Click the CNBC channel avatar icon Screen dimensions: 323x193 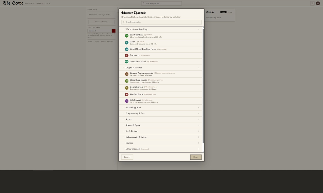(x=127, y=43)
